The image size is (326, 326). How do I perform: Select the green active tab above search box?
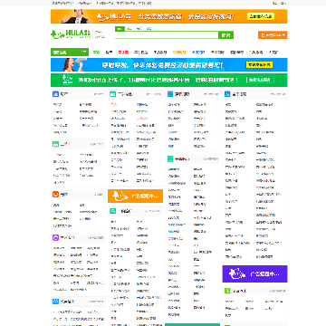point(120,29)
